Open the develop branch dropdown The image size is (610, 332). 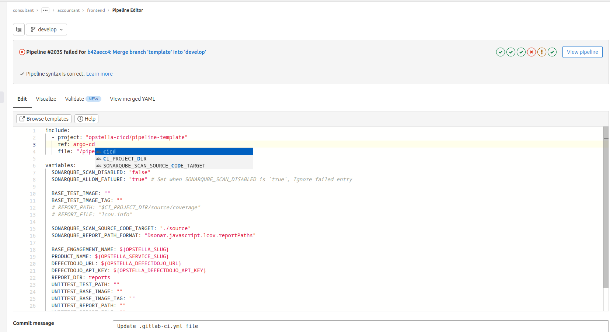(x=46, y=30)
